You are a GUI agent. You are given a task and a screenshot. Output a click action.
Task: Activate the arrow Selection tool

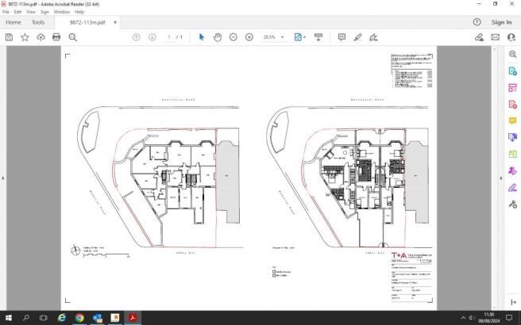(201, 37)
